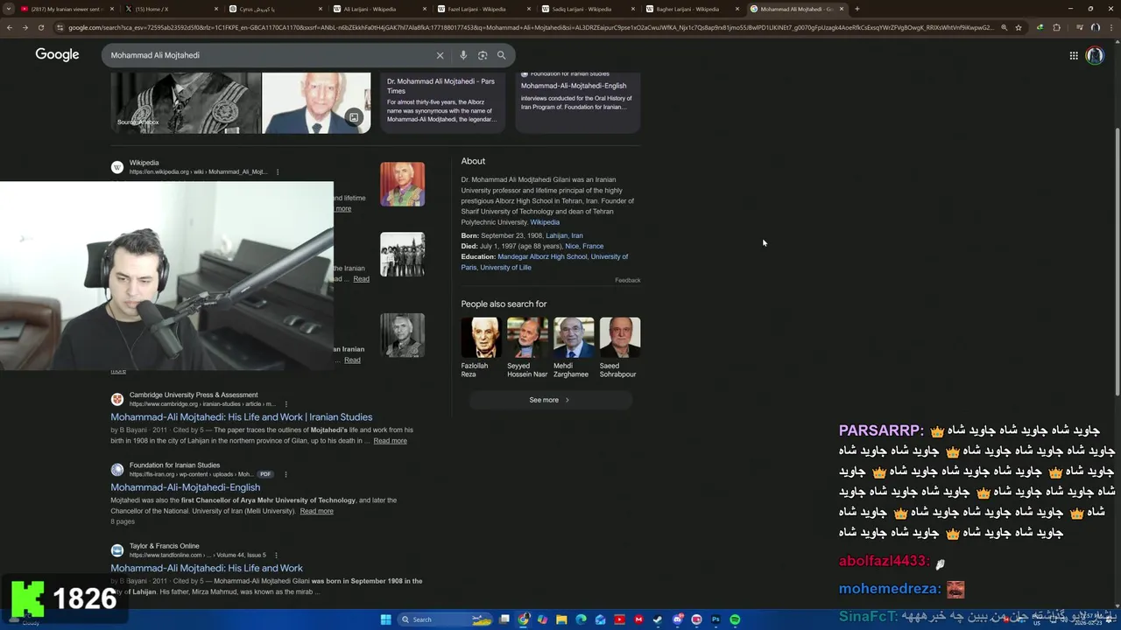Open Lahijan, Iran birthplace link
Viewport: 1121px width, 630px height.
[x=564, y=235]
